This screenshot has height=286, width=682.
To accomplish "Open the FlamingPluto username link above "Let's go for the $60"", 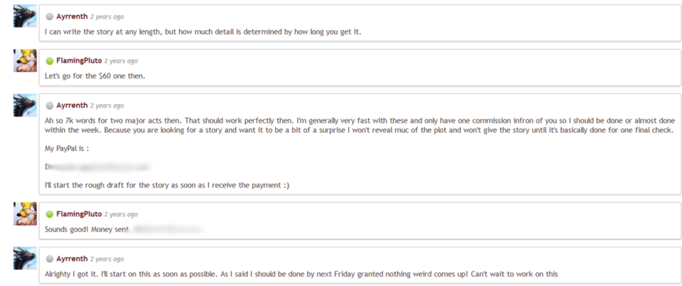I will (x=79, y=61).
